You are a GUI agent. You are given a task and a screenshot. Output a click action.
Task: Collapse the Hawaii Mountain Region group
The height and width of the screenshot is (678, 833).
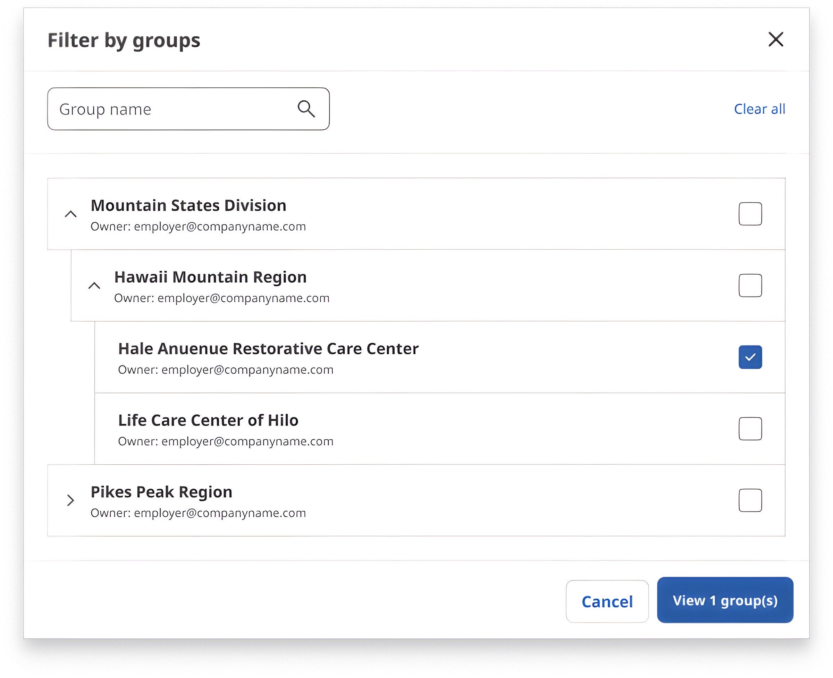tap(94, 285)
